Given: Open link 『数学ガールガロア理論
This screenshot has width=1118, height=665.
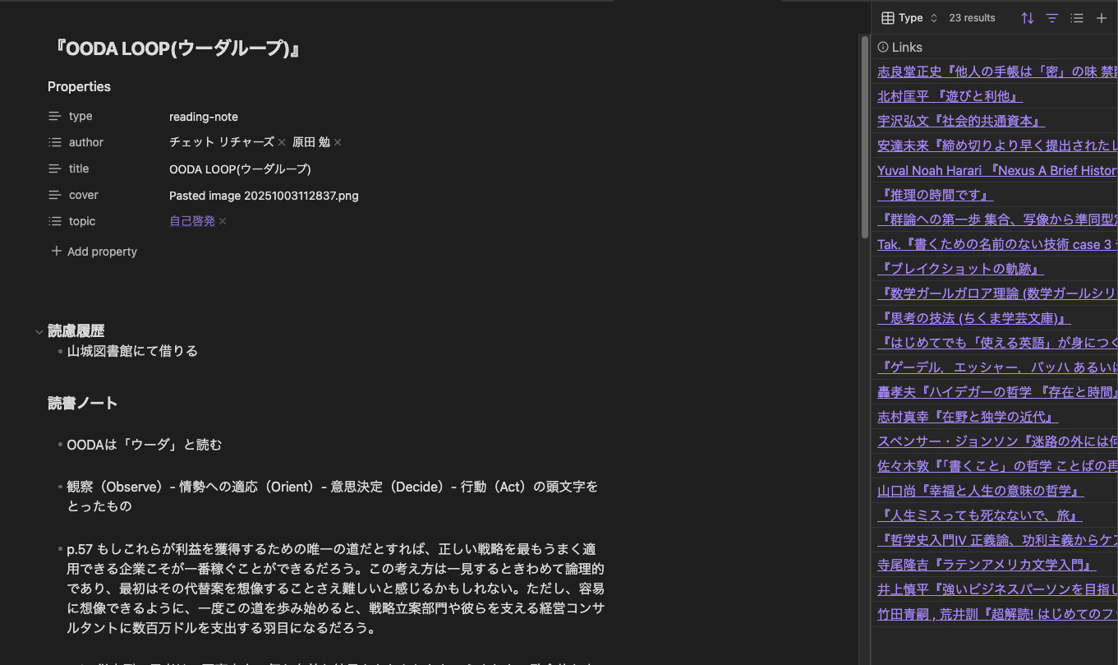Looking at the screenshot, I should (997, 293).
